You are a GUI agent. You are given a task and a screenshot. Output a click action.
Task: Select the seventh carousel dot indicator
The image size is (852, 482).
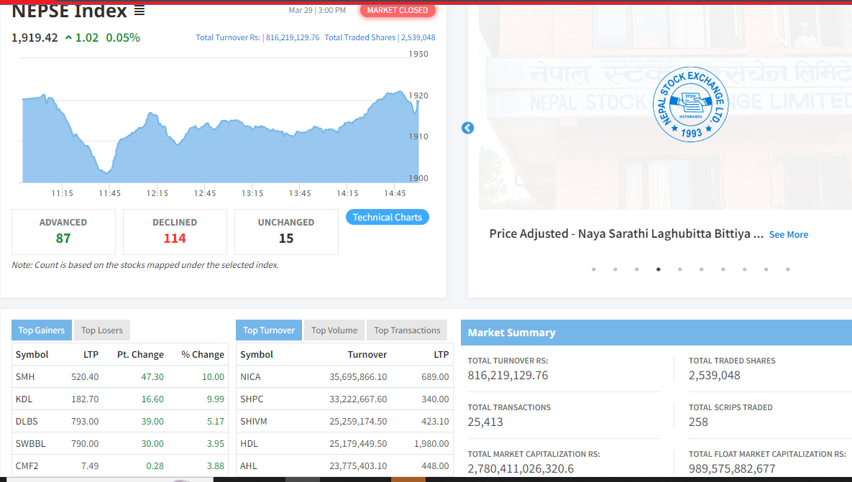coord(723,269)
